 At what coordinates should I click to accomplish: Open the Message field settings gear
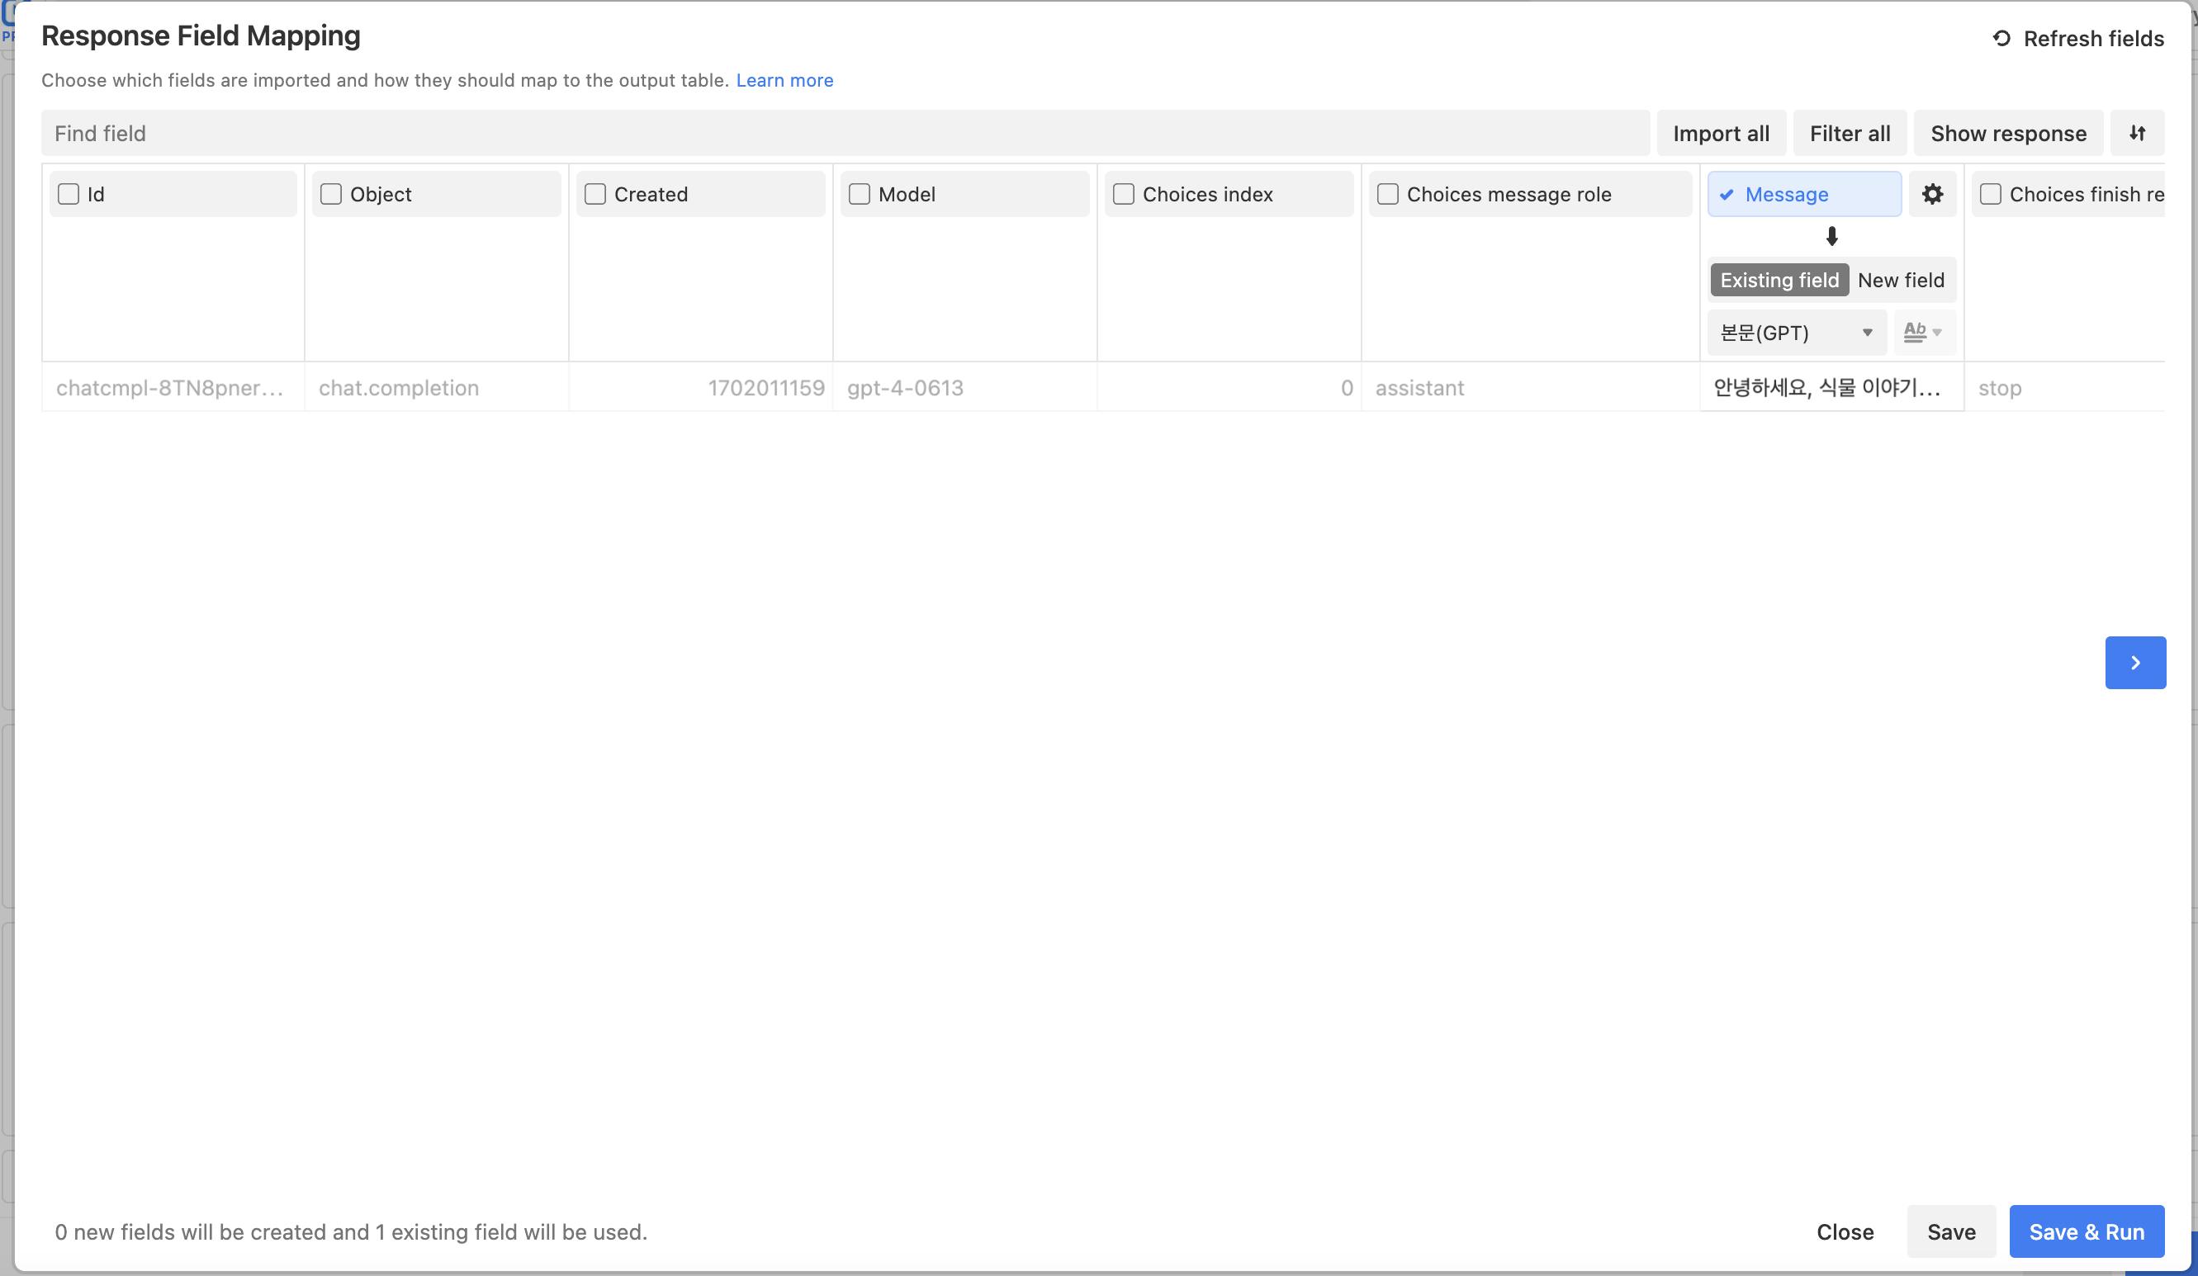(1932, 193)
